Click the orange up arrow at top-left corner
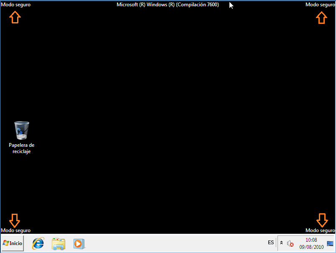The width and height of the screenshot is (336, 253). point(15,17)
